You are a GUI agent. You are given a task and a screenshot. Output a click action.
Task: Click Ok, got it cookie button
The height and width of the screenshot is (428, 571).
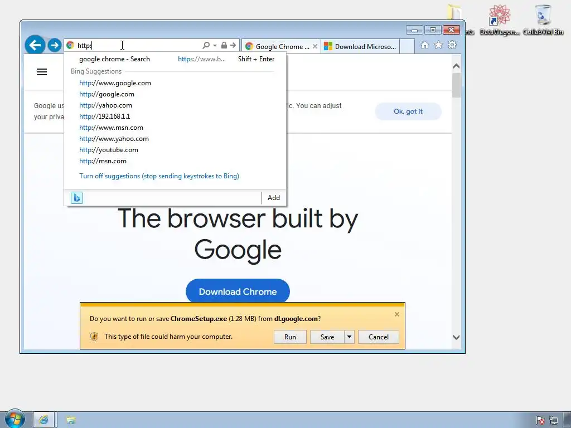[x=408, y=111]
